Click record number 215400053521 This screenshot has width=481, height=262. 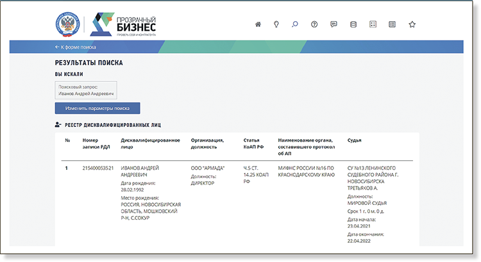coord(98,168)
